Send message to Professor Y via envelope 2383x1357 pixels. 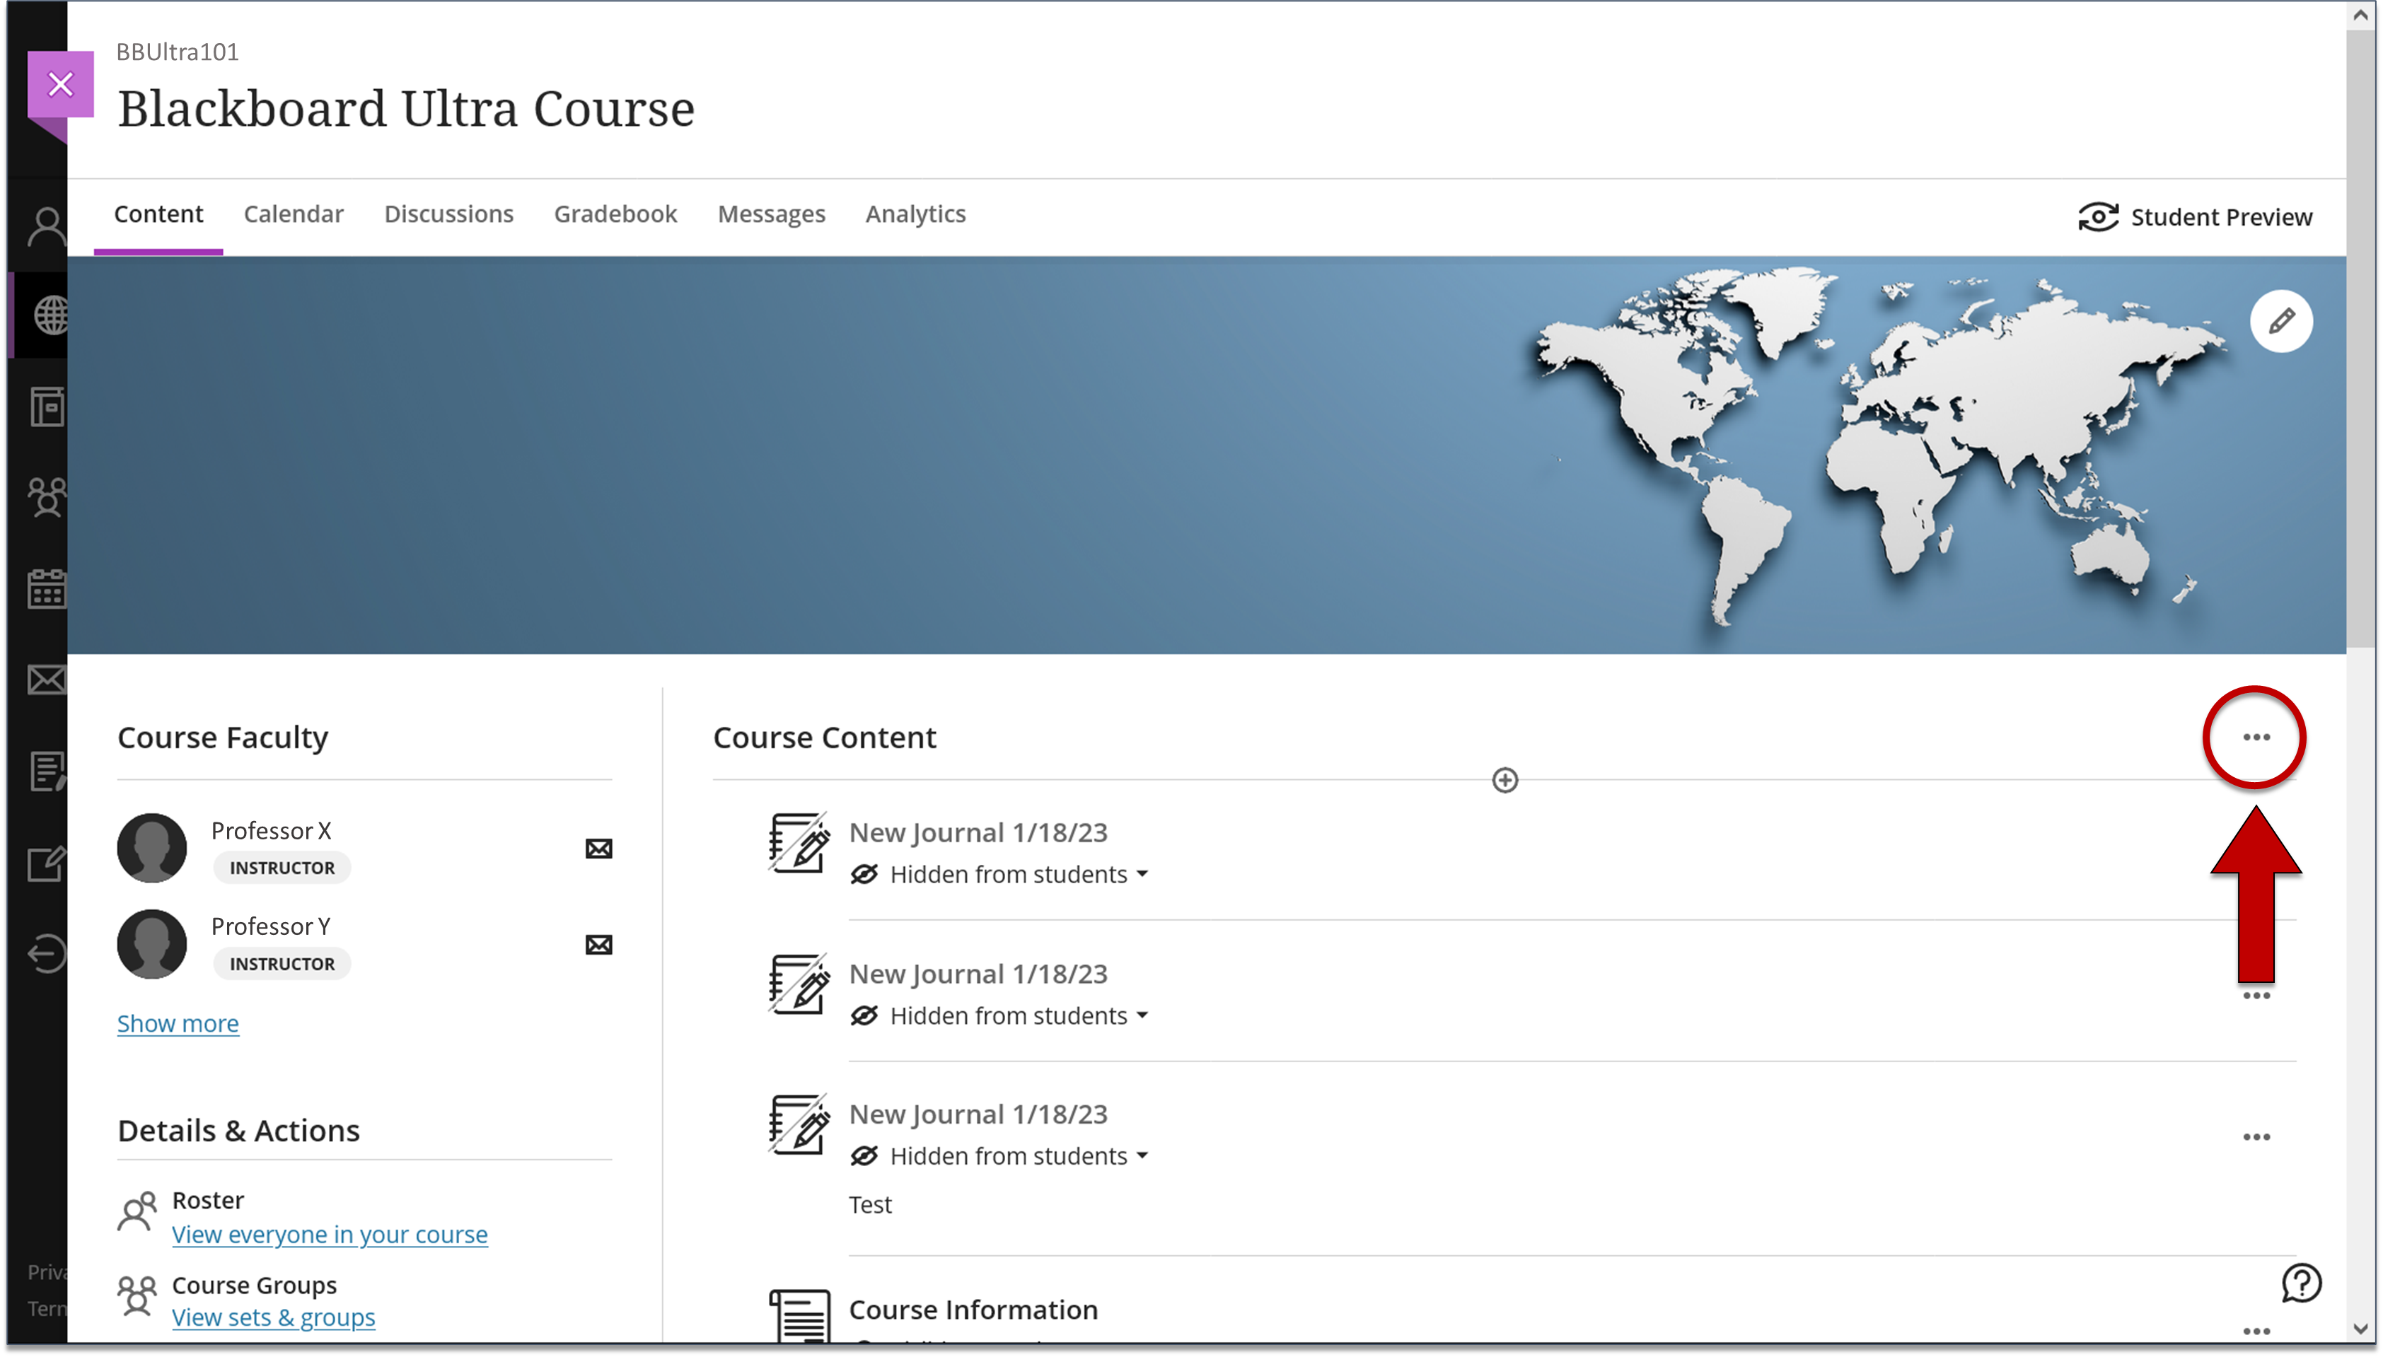pyautogui.click(x=598, y=944)
